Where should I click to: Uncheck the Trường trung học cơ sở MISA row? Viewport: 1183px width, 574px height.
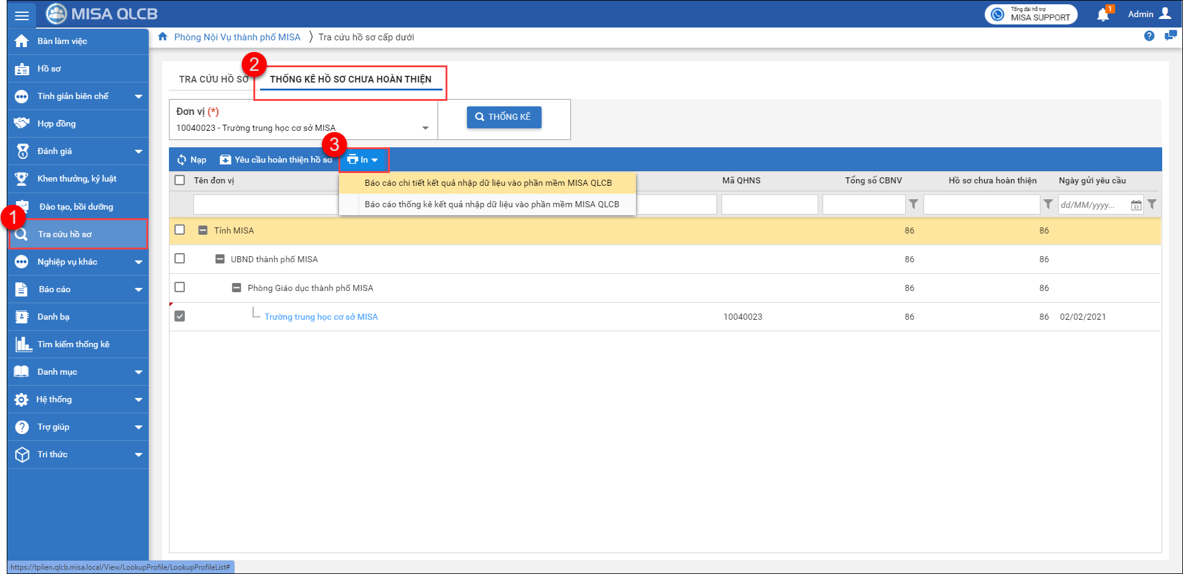pos(179,317)
